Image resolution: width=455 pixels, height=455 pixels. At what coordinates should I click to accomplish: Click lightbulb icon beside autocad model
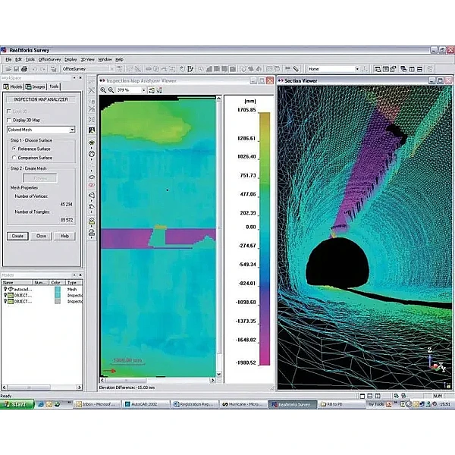point(5,289)
